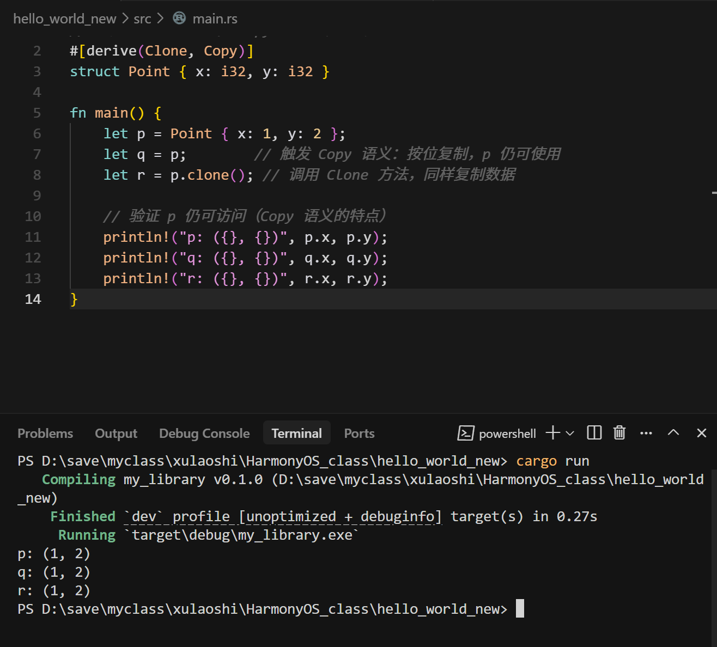This screenshot has height=647, width=717.
Task: Maximize the panel with up chevron
Action: 673,432
